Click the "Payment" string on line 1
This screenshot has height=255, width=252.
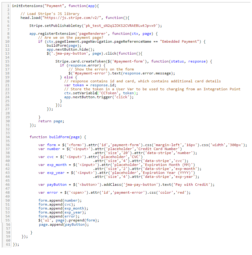pos(54,6)
